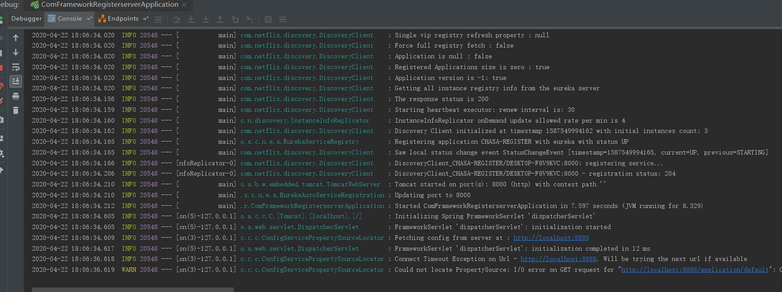Click 'The response status is 200' message

pyautogui.click(x=441, y=99)
